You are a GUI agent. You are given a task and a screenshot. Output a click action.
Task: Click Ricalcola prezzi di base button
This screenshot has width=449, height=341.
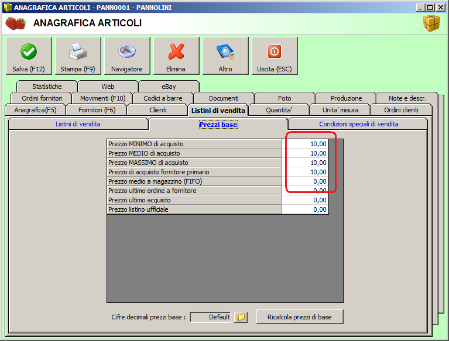300,317
